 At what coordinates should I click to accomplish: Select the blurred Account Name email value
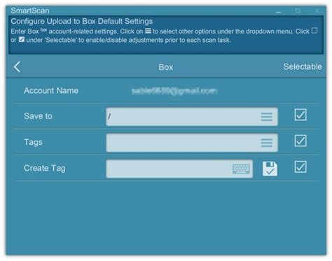point(174,91)
